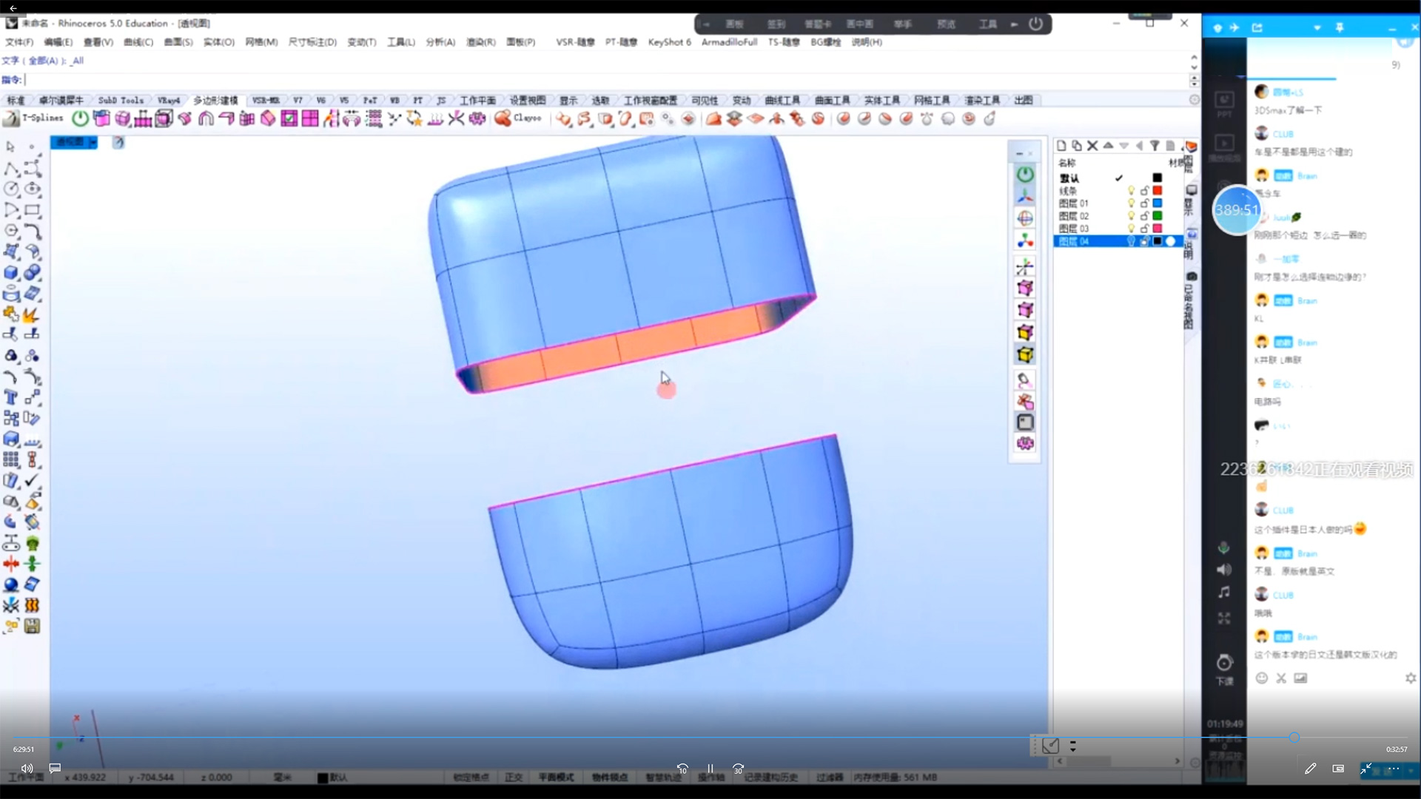Select the 图层 04 layer row
This screenshot has width=1421, height=799.
1118,241
